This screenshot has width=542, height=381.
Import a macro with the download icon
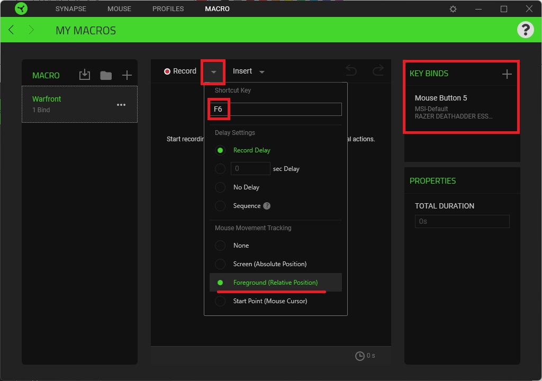tap(84, 75)
